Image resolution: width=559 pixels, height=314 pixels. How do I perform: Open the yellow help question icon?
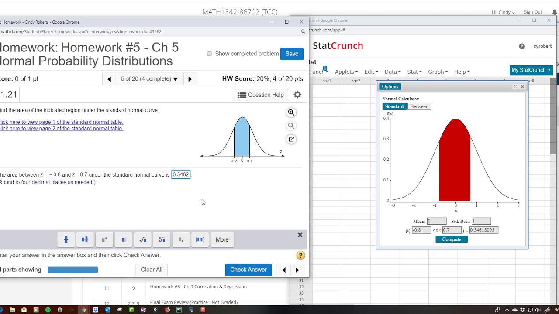[x=300, y=255]
